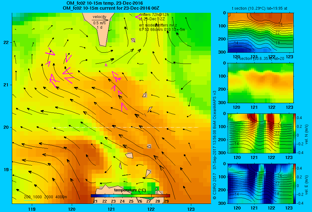Open the temperature section panel

click(x=261, y=33)
